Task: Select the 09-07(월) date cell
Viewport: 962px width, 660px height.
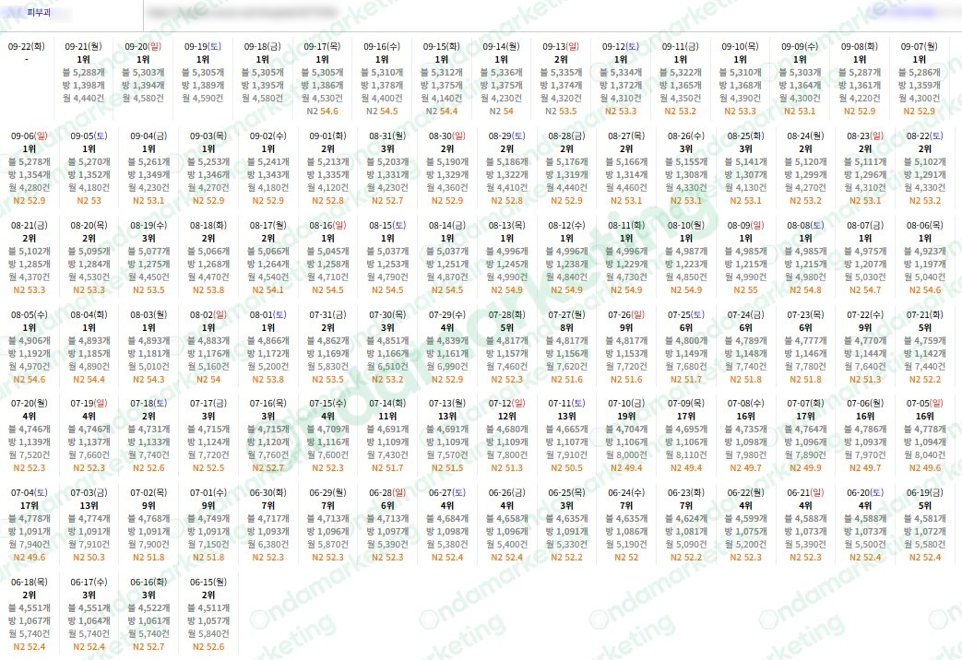Action: (x=919, y=47)
